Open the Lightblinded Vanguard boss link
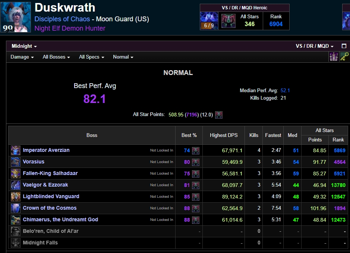This screenshot has height=253, width=350. coord(51,196)
